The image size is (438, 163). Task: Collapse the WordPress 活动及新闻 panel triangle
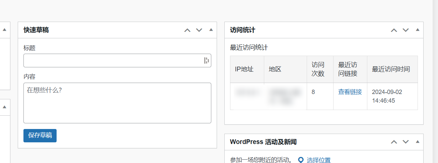(x=418, y=142)
